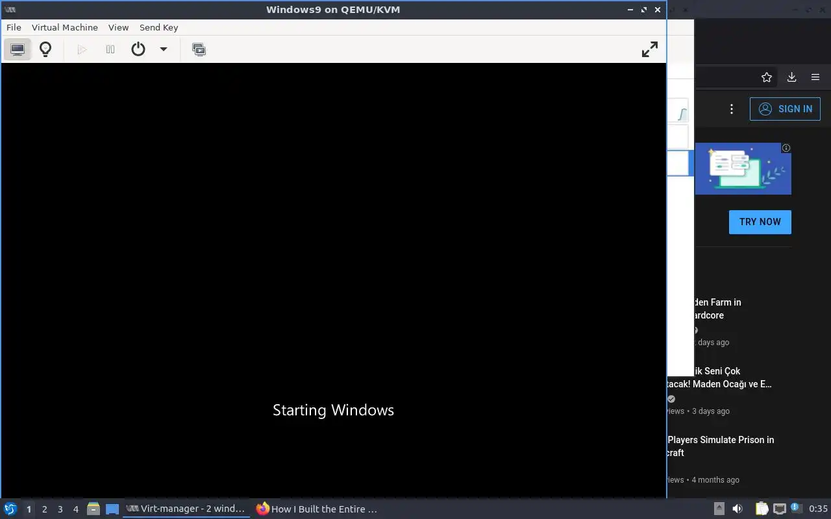
Task: Open the 'Farm in hardcore' video link
Action: point(717,309)
